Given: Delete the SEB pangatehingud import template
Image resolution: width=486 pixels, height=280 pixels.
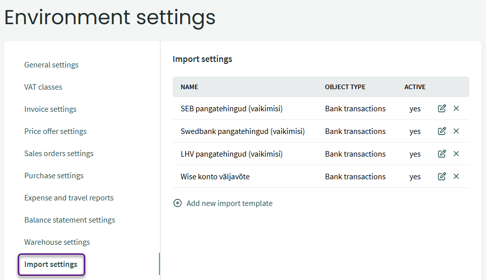Looking at the screenshot, I should pyautogui.click(x=456, y=108).
